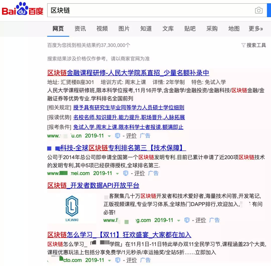Open the 搜索工具 filter

tap(253, 45)
